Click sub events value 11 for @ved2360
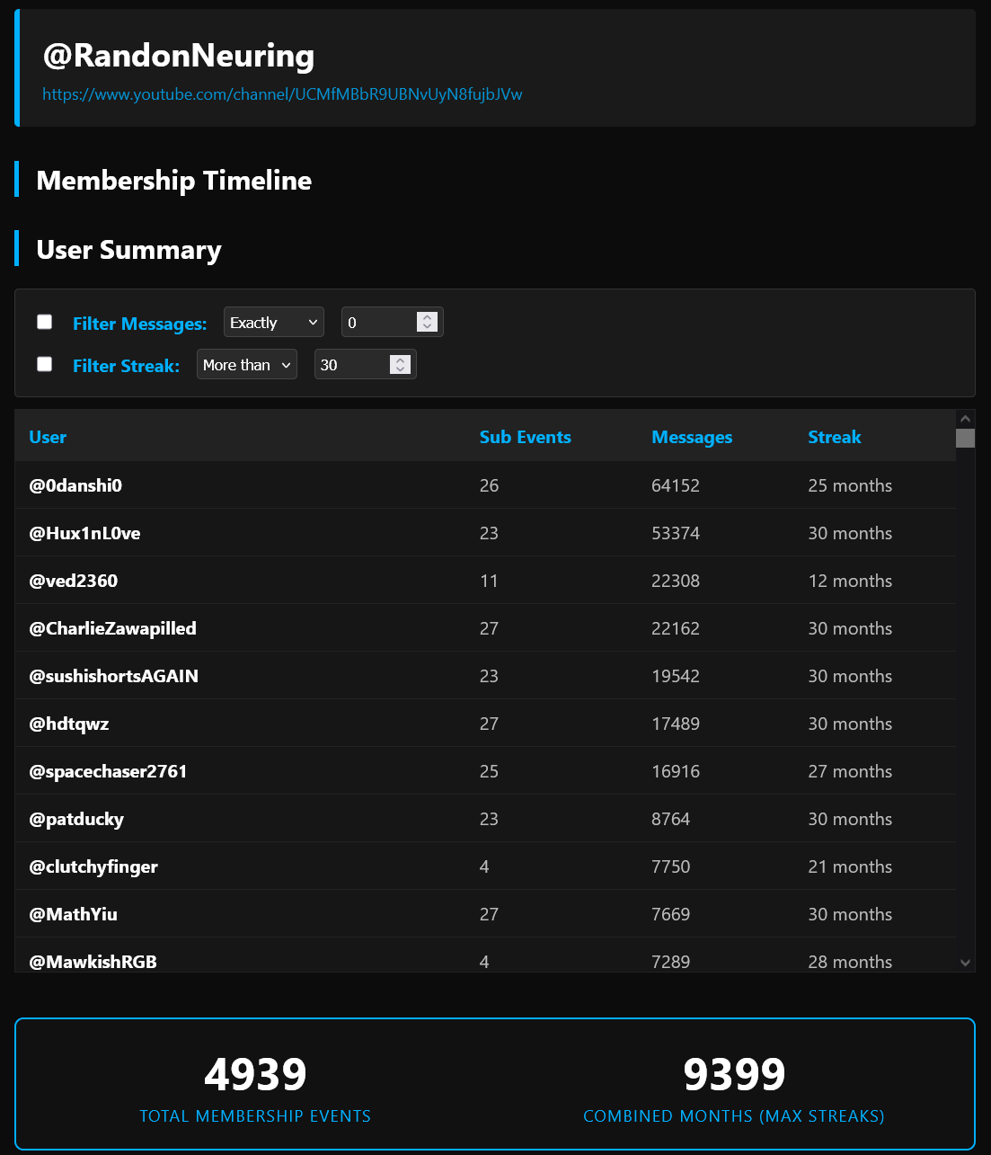This screenshot has height=1155, width=991. (489, 581)
